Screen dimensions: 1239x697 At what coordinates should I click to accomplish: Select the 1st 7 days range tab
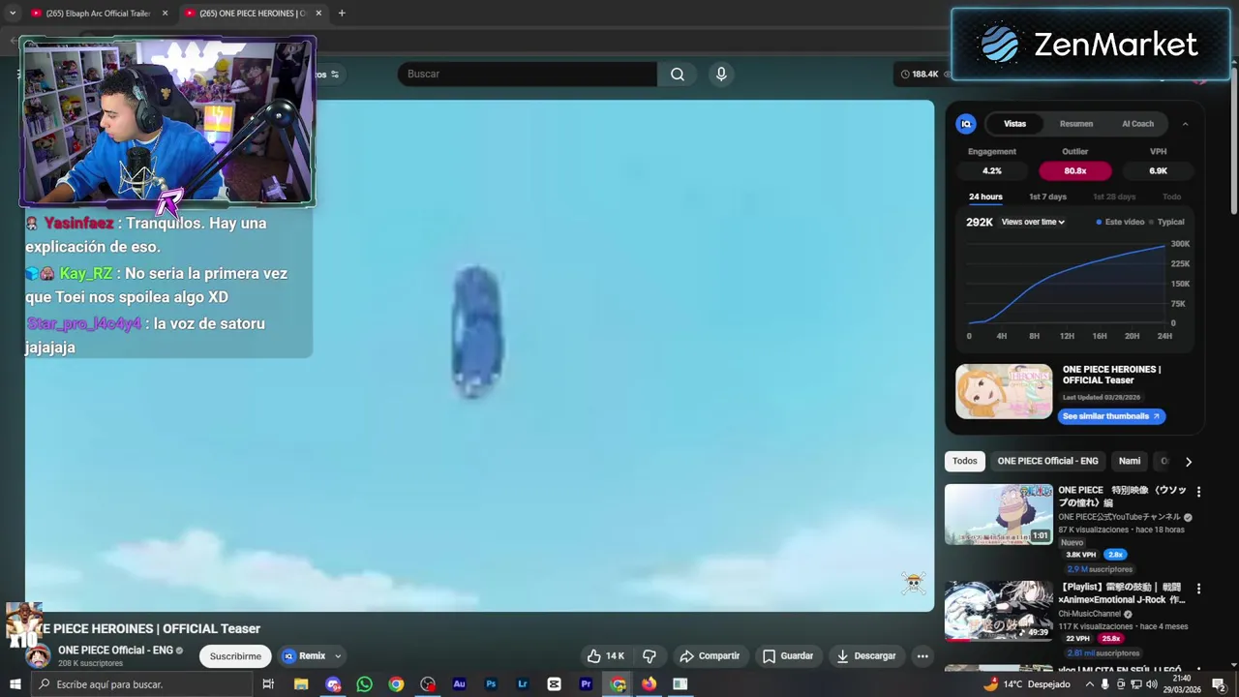tap(1047, 197)
